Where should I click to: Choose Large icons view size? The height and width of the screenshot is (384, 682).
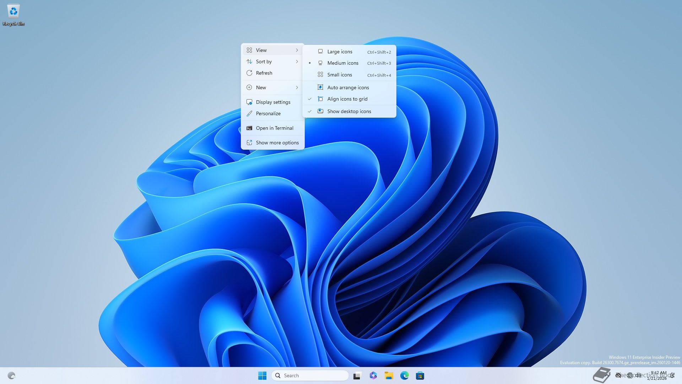[x=340, y=52]
